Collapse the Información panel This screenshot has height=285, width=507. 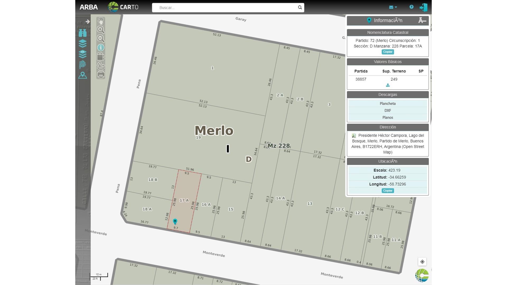(x=422, y=20)
